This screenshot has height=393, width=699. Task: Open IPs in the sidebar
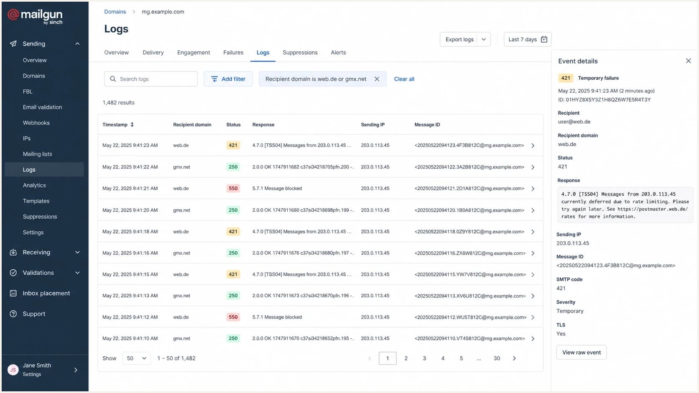point(27,139)
